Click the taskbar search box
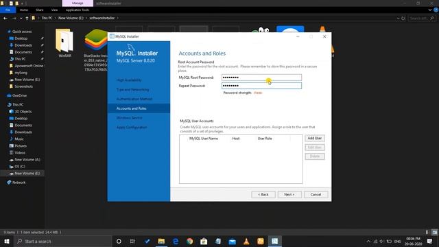439x247 pixels. (x=62, y=241)
